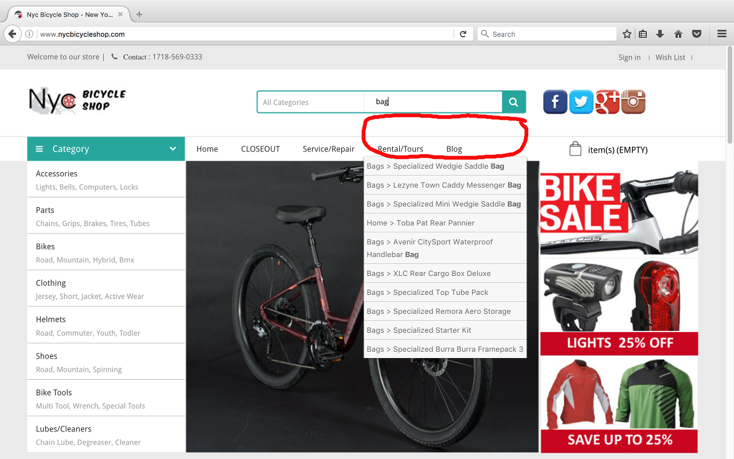
Task: Click the Nyc Bicycle Shop logo
Action: 77,100
